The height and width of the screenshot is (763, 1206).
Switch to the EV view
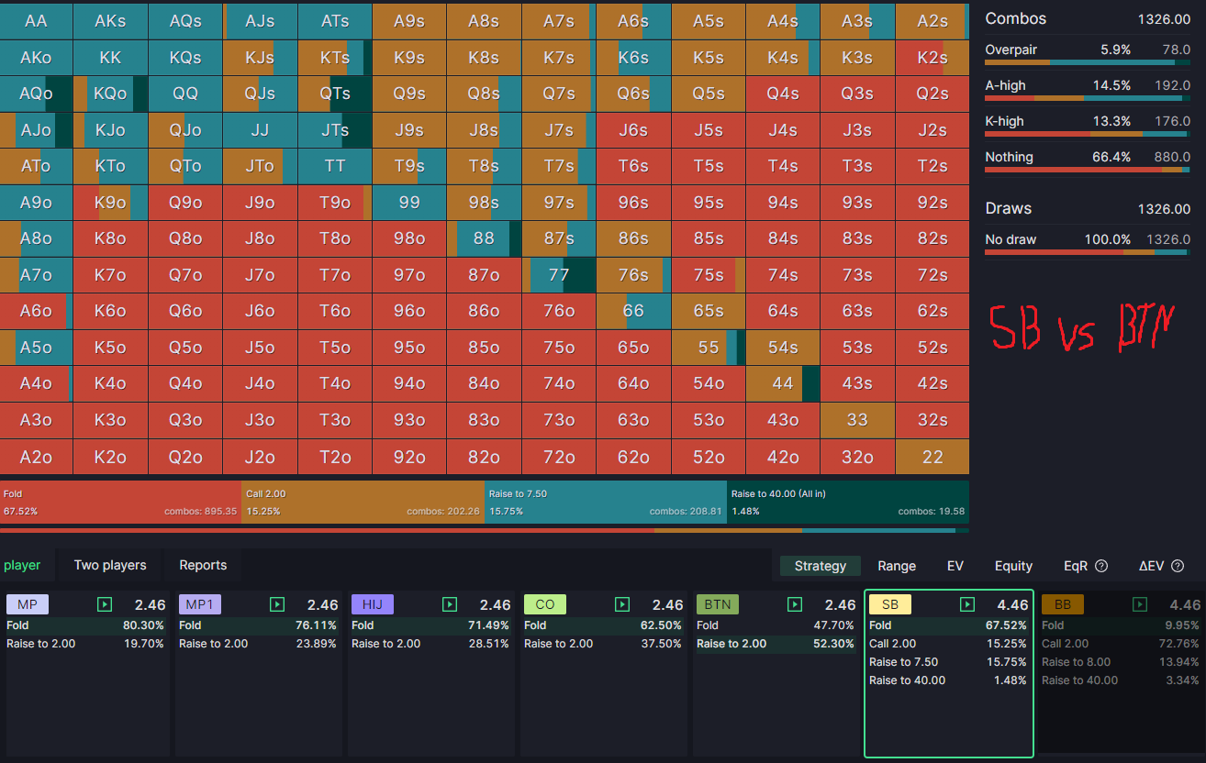pos(955,566)
